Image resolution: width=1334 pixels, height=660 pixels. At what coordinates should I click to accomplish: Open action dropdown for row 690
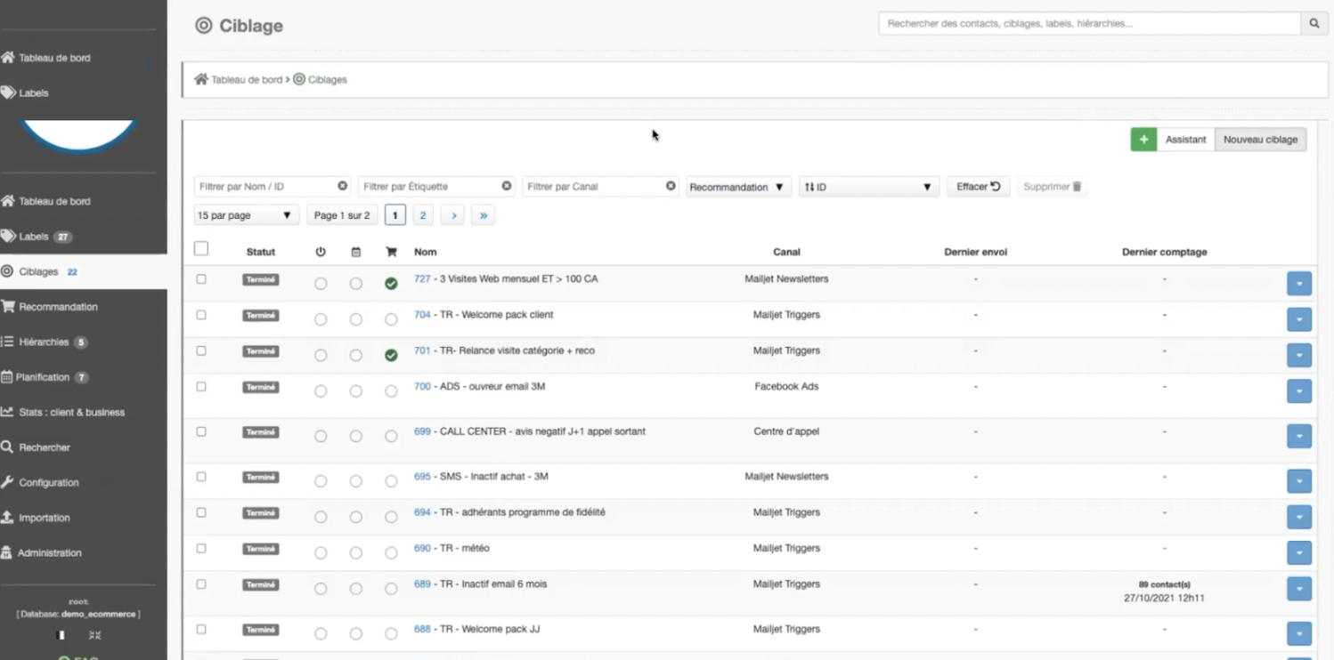pos(1299,552)
